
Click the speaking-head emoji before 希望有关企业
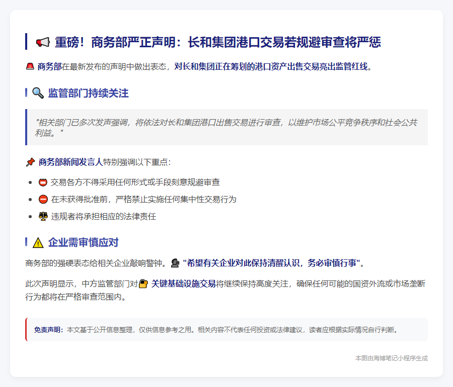175,263
